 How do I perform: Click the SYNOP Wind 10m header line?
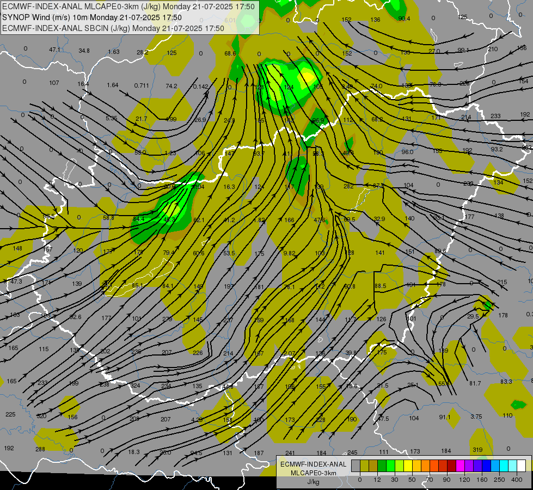click(92, 17)
